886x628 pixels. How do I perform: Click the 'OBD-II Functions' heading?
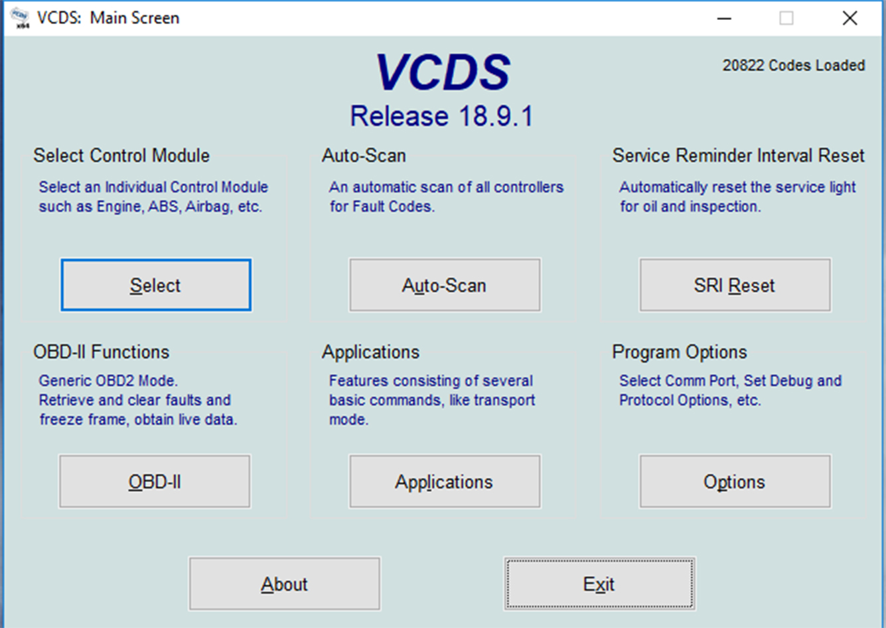(x=102, y=352)
